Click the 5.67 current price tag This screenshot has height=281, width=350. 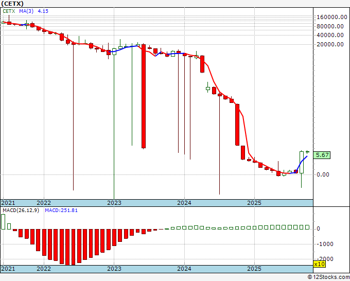322,155
